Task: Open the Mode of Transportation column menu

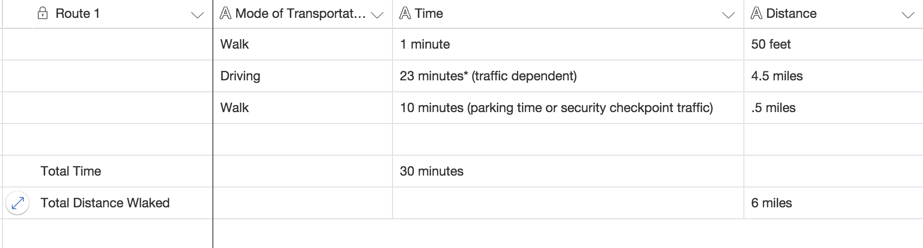Action: (x=377, y=15)
